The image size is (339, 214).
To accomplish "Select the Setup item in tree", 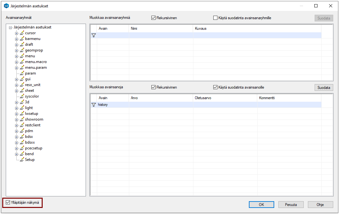I will [30, 160].
